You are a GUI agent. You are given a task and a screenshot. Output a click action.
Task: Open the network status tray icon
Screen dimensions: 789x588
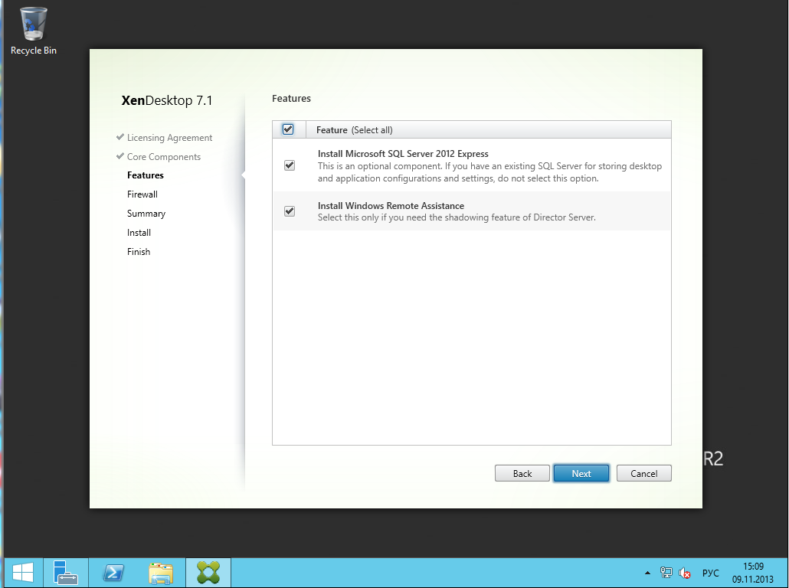666,573
